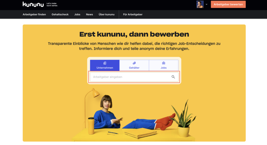The height and width of the screenshot is (145, 267).
Task: Click the coins icon above Gehälter
Action: coord(134,63)
